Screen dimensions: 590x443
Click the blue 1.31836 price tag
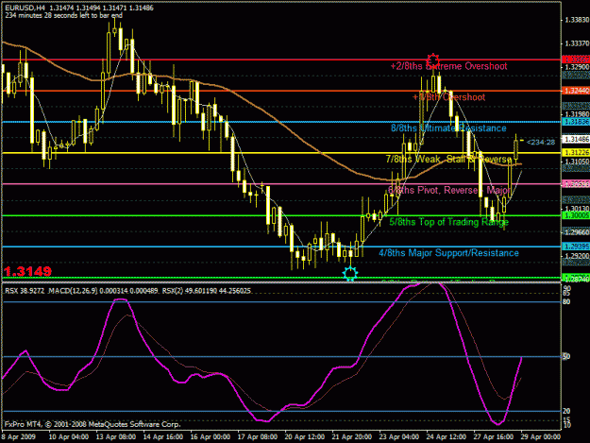[x=575, y=122]
